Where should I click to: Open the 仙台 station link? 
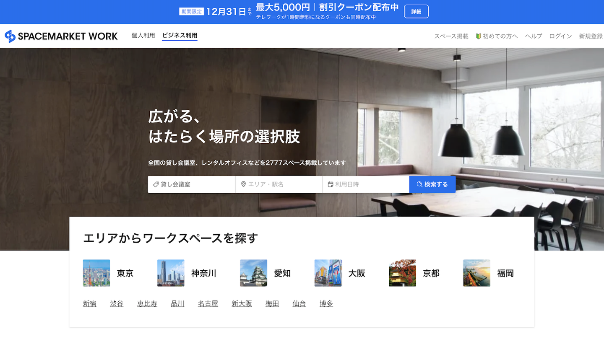pyautogui.click(x=299, y=304)
